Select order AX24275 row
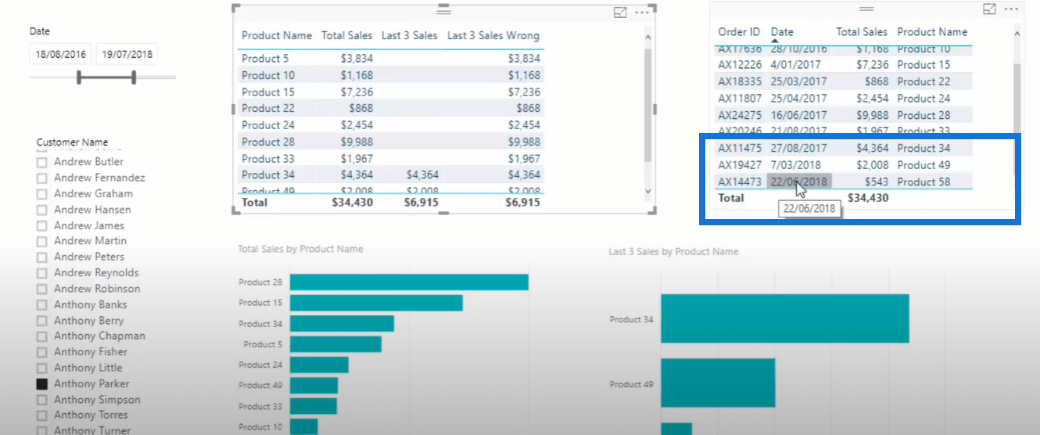 [x=845, y=115]
